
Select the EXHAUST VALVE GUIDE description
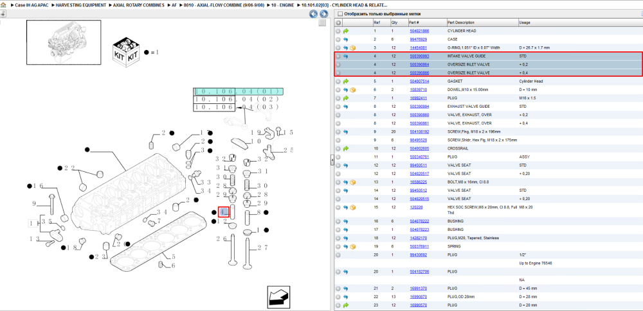click(467, 106)
